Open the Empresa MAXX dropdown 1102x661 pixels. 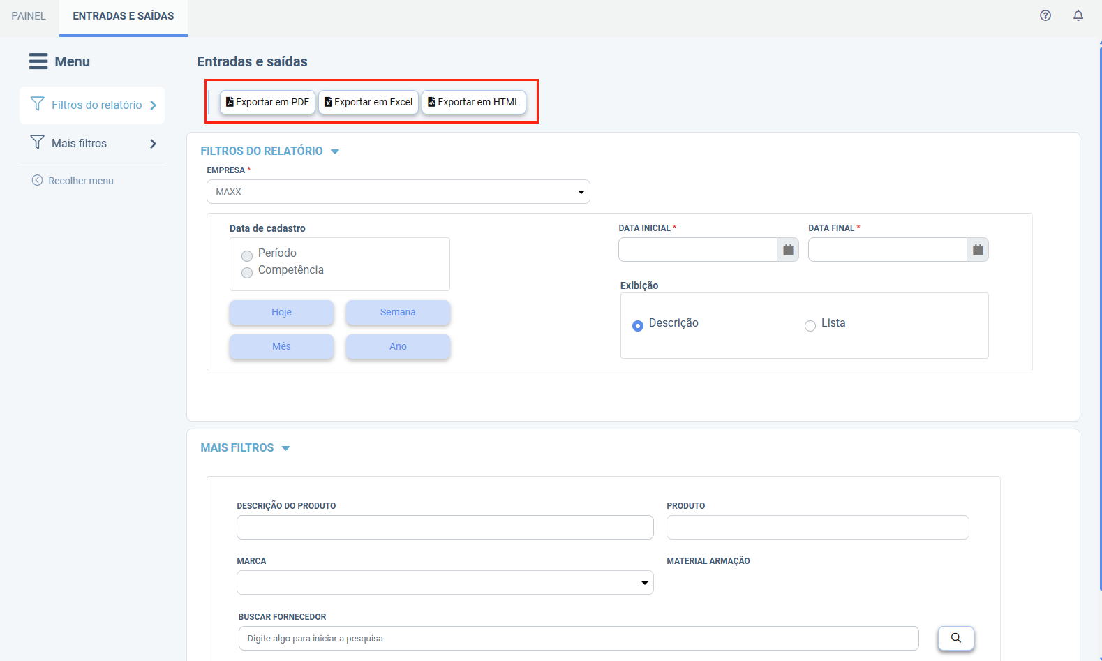(x=399, y=192)
